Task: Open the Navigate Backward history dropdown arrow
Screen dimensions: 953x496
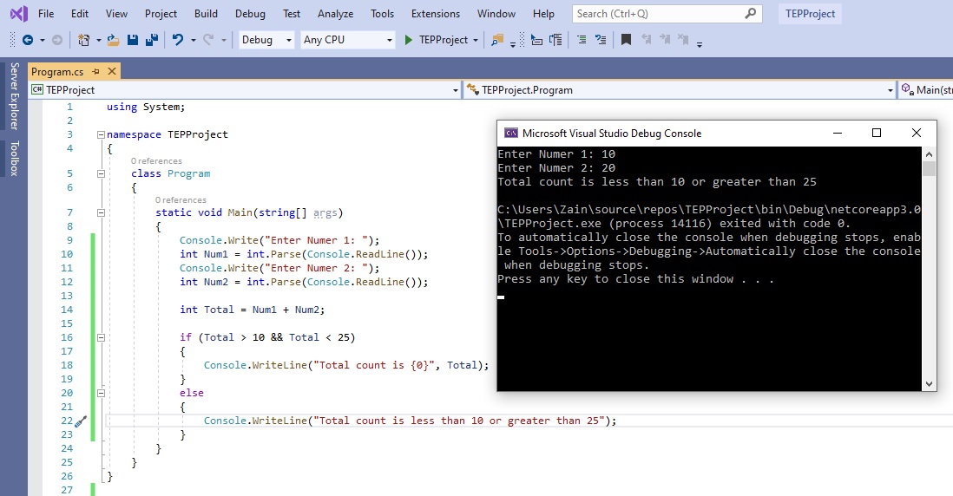Action: tap(42, 41)
